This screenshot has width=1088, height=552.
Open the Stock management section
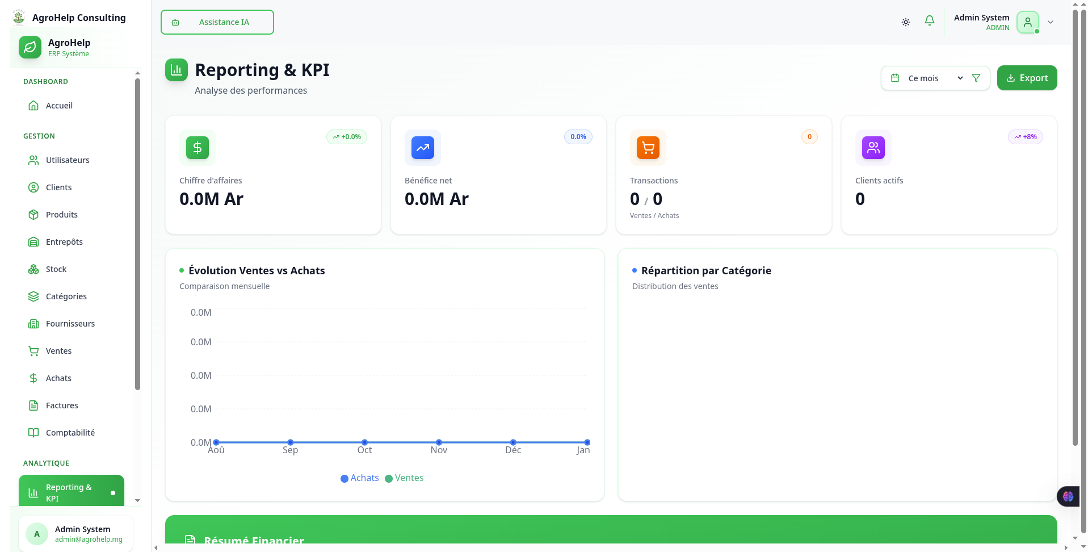point(55,269)
